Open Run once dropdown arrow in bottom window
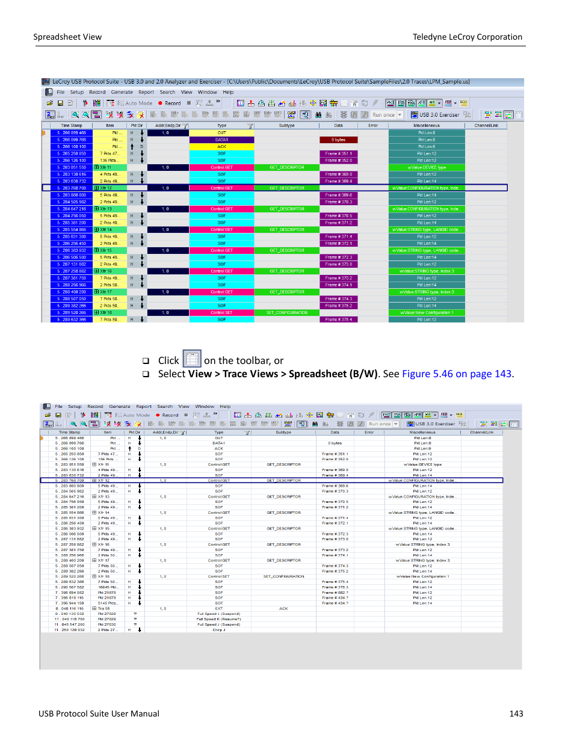 coord(395,424)
